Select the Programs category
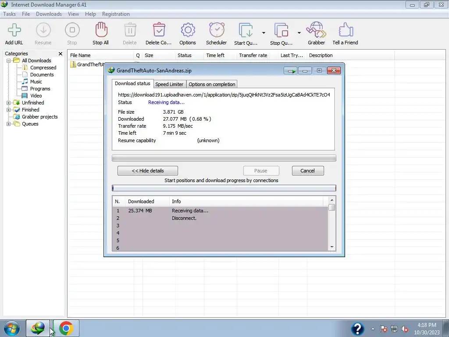This screenshot has width=449, height=337. (40, 89)
